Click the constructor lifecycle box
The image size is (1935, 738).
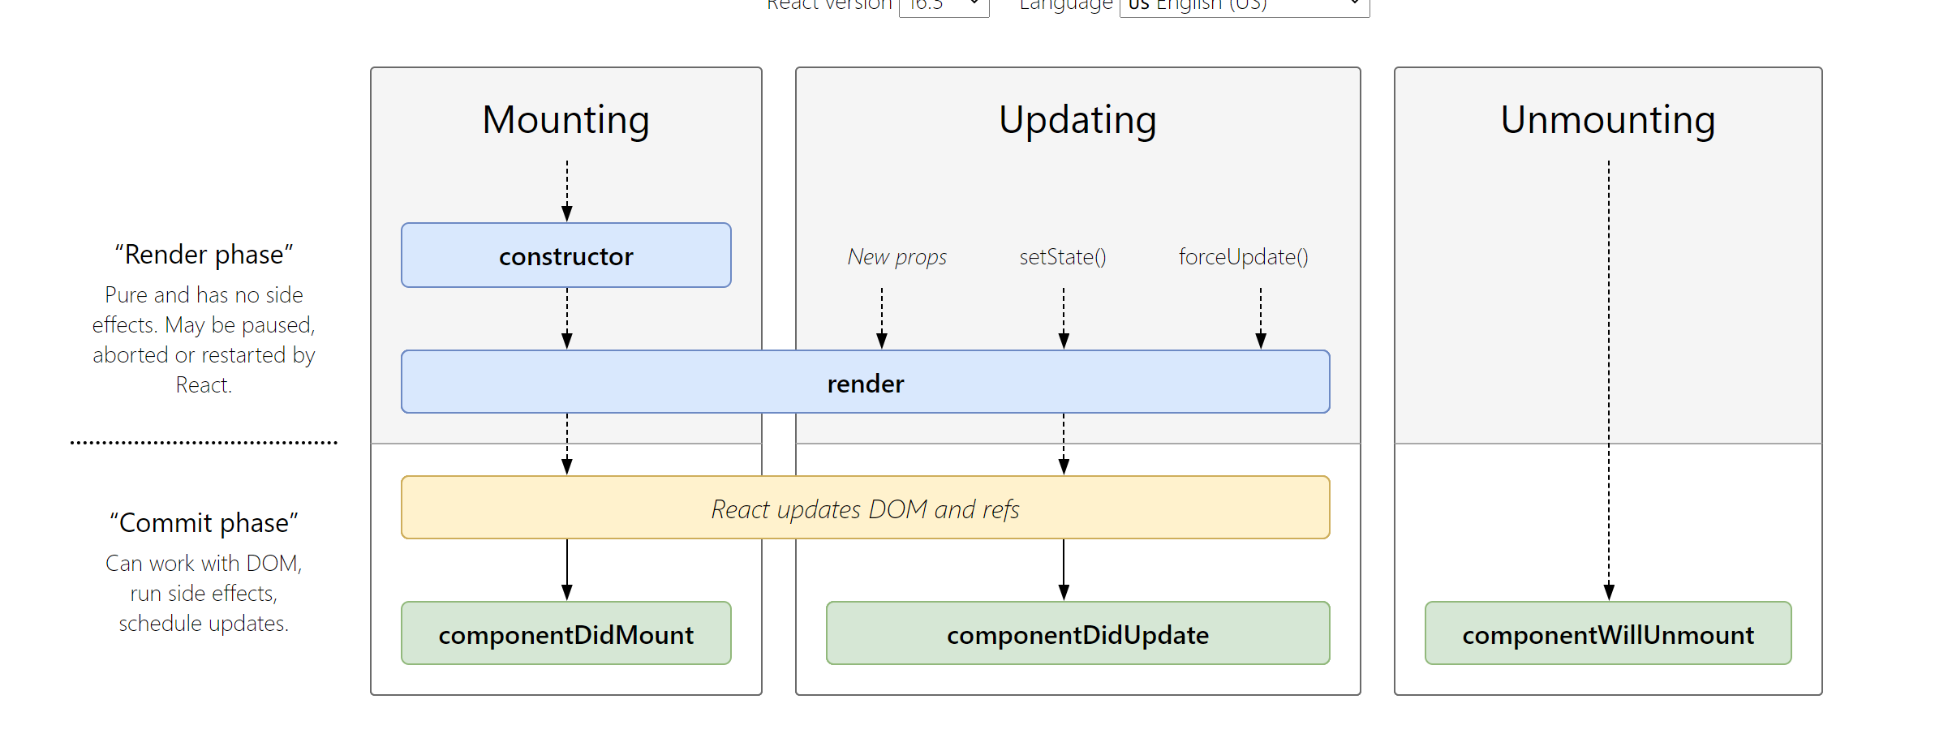pos(565,255)
